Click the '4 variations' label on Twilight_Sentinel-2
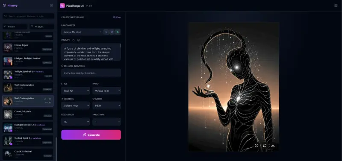Image resolution: width=342 pixels, height=161 pixels. pos(39,72)
